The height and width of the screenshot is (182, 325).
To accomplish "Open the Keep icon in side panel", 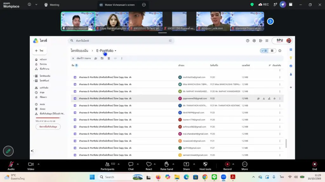I will (x=291, y=58).
